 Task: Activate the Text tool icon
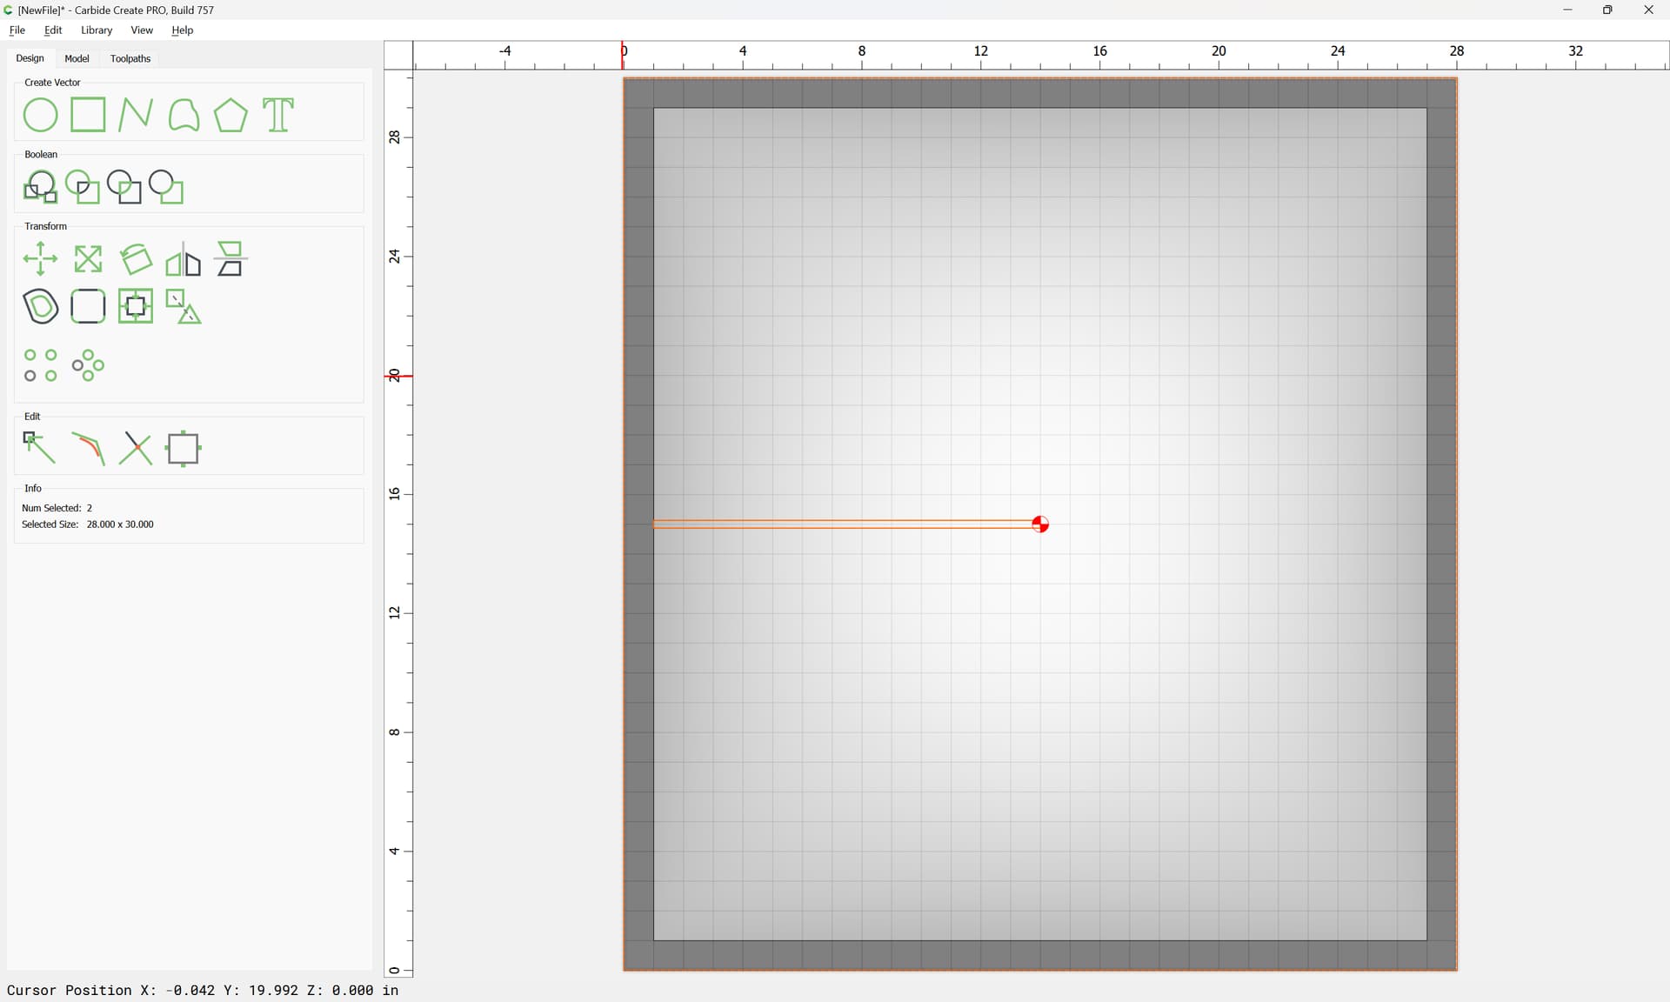pos(278,115)
